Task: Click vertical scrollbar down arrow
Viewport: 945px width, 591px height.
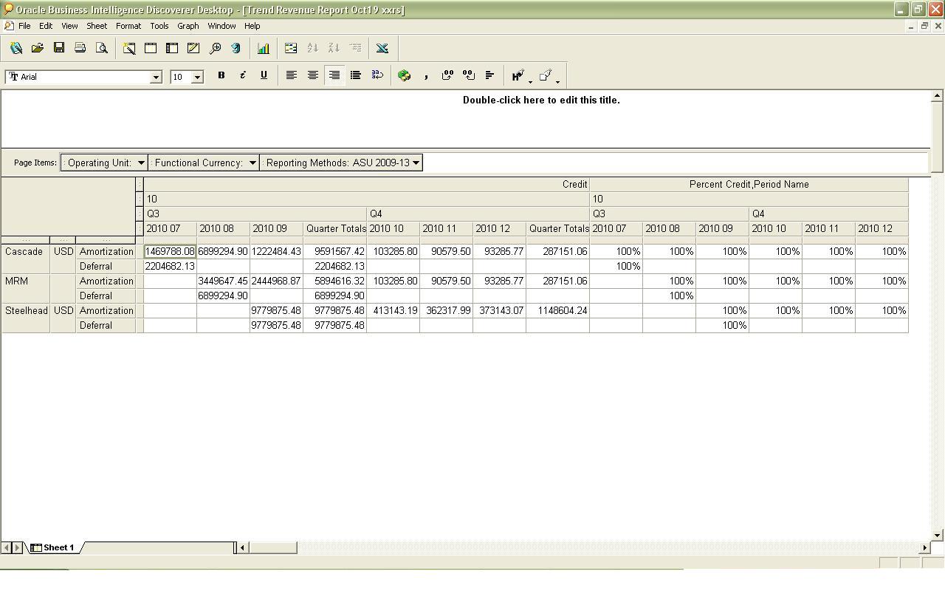Action: point(937,535)
